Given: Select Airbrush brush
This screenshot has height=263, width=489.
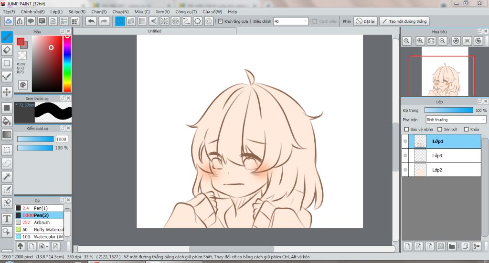Looking at the screenshot, I should point(39,222).
